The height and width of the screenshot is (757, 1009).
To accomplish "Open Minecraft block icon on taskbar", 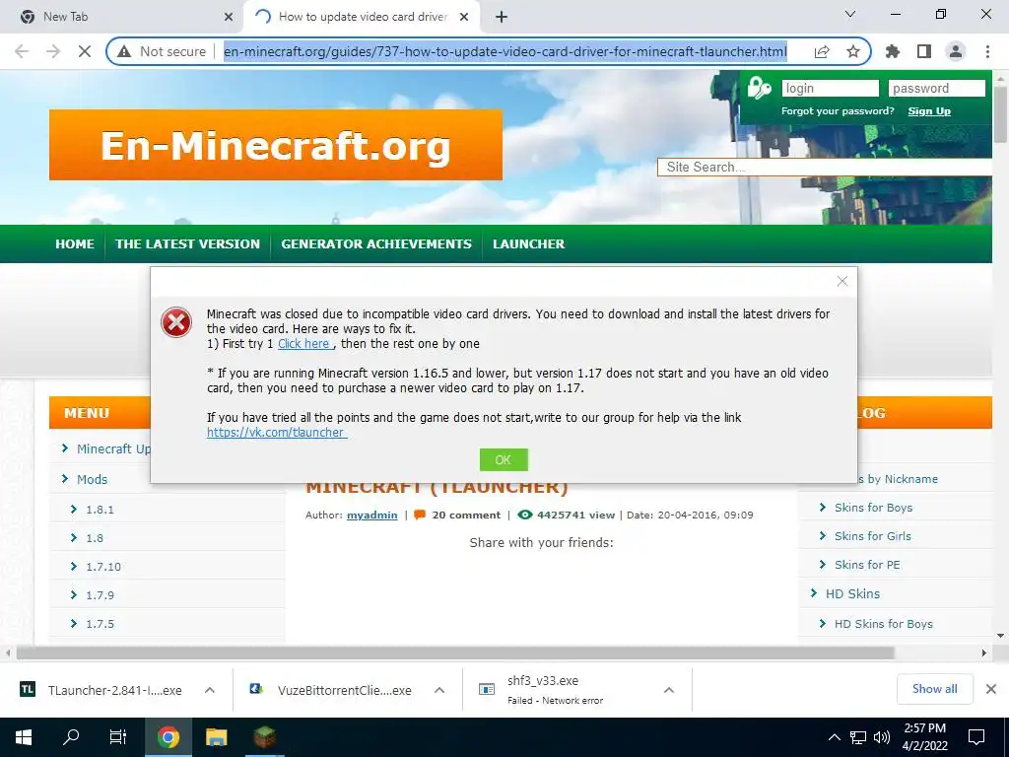I will [x=264, y=737].
